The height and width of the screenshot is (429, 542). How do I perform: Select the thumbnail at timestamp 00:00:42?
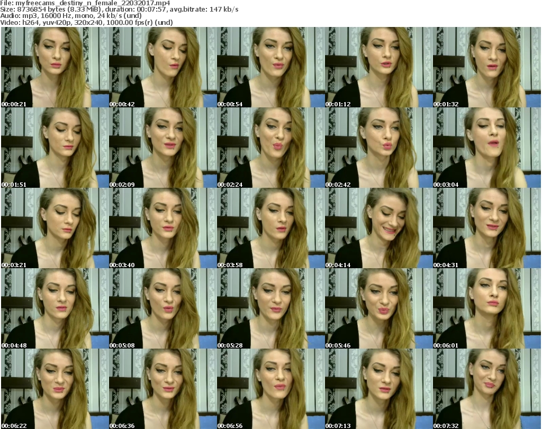[163, 67]
